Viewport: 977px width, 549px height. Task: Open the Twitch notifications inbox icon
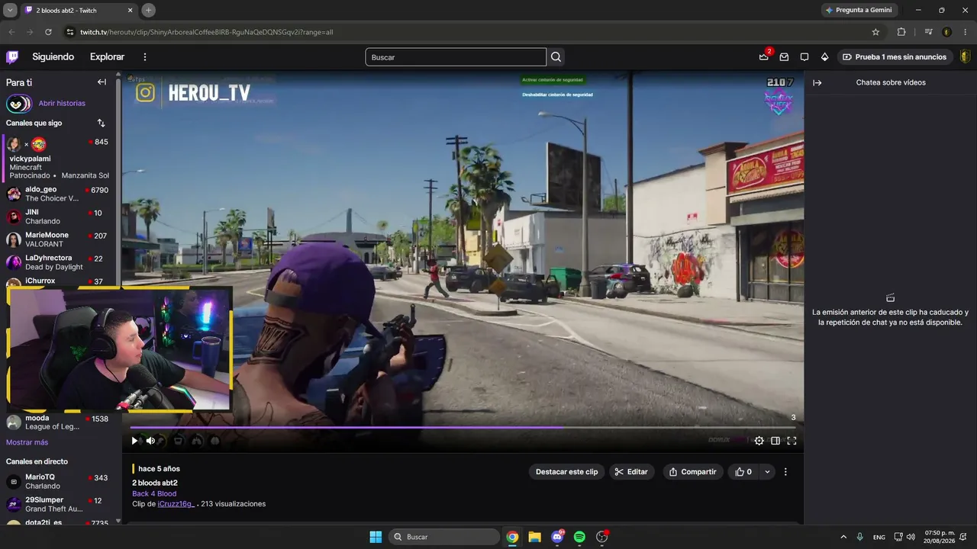tap(784, 57)
